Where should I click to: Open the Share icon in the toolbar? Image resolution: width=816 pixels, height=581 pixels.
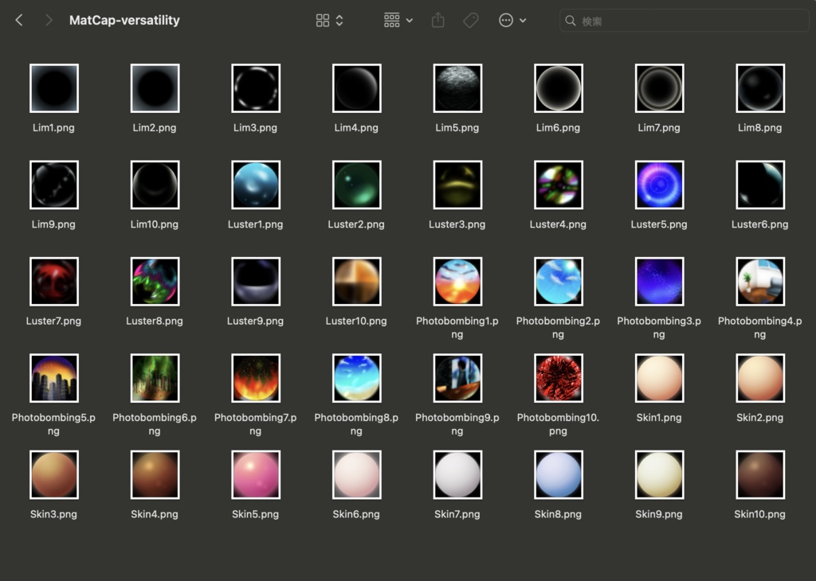(437, 21)
